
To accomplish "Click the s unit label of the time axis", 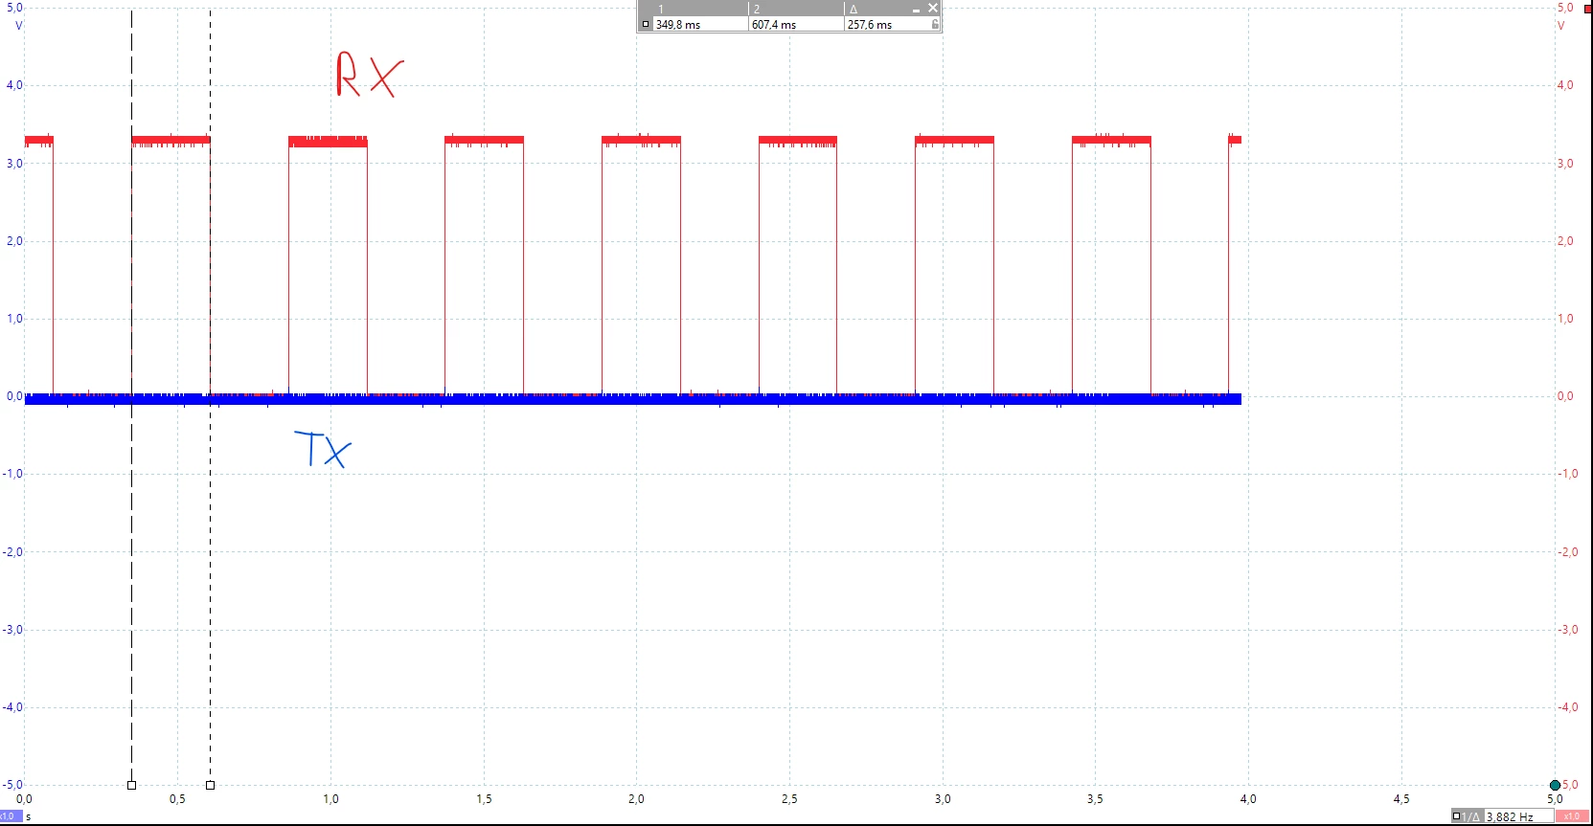I will point(29,816).
